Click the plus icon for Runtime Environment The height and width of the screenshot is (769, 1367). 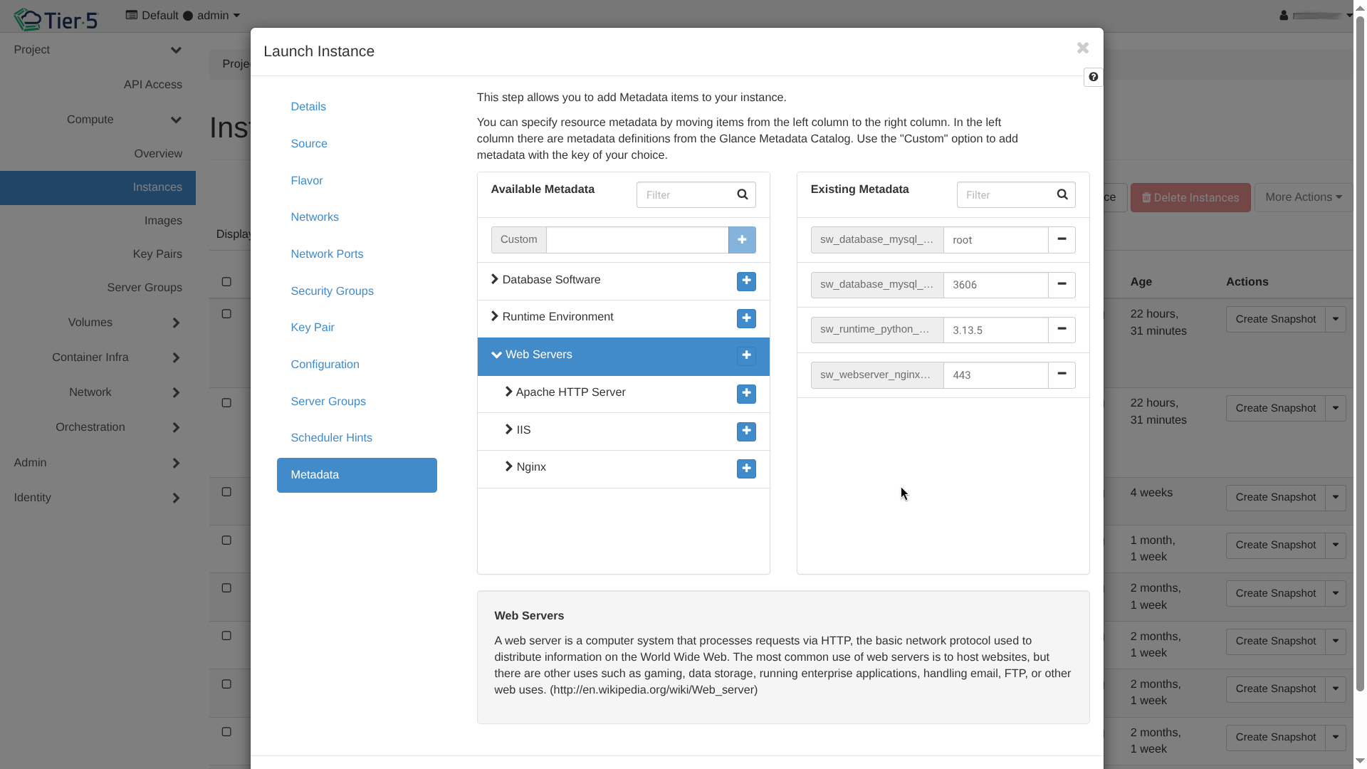(746, 318)
